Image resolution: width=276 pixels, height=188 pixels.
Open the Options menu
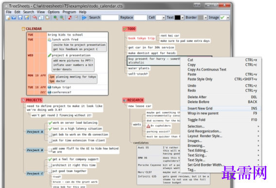[x=53, y=12]
